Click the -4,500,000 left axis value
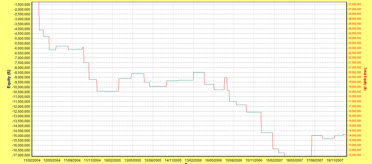Viewport: 372px width, 164px height. coord(22,34)
